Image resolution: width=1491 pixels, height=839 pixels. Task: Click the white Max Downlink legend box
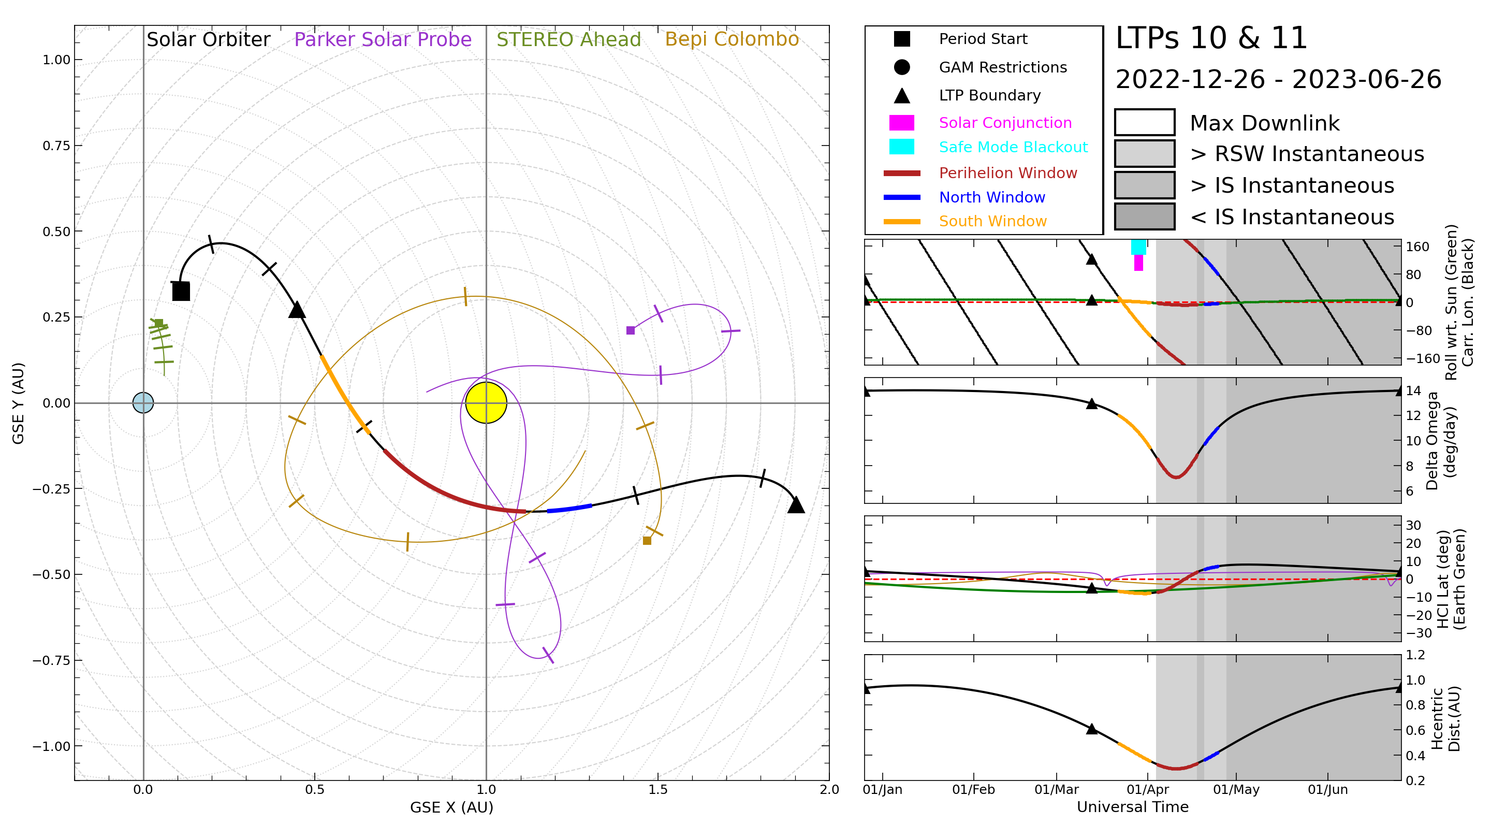click(1144, 122)
